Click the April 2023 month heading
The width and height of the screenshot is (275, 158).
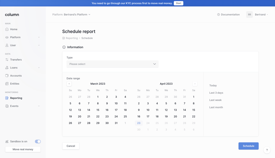(166, 84)
